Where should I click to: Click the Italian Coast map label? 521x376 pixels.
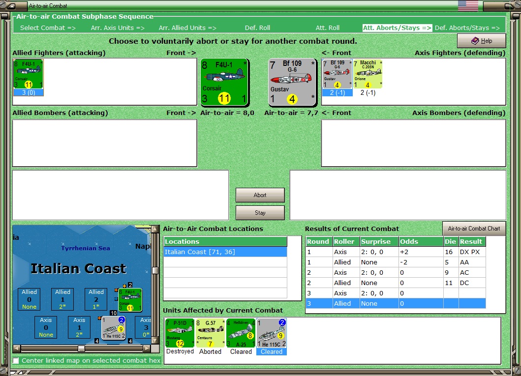coord(79,268)
